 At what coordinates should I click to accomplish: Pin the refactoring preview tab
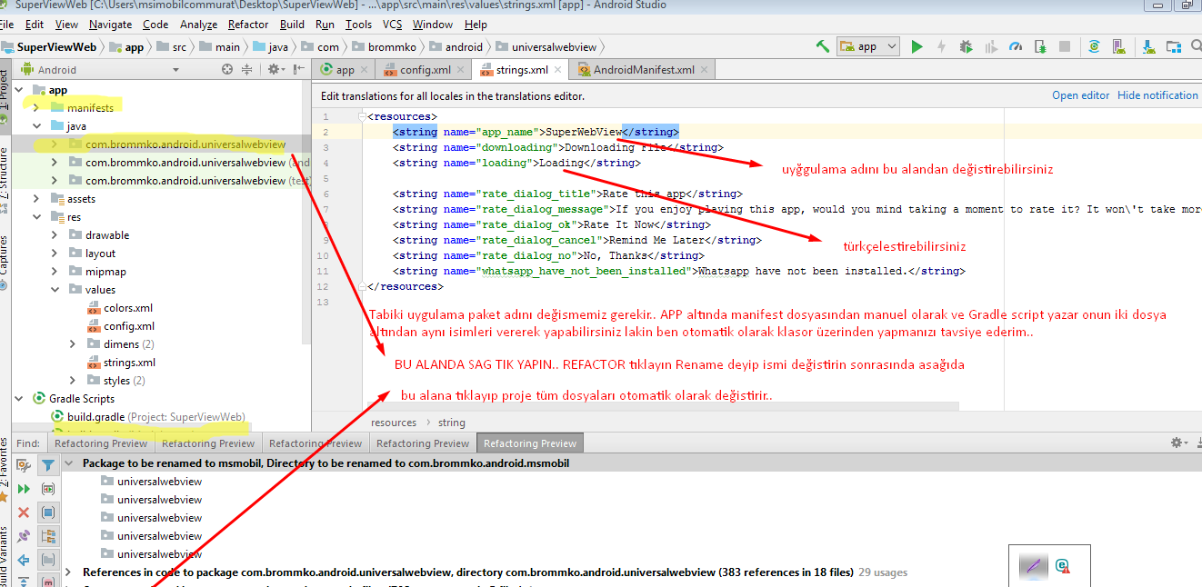25,536
